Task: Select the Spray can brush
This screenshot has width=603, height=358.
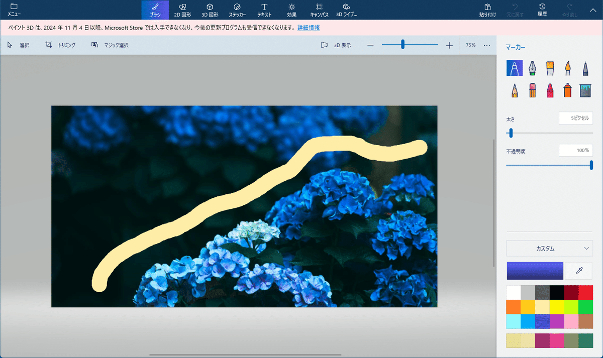Action: pos(567,90)
